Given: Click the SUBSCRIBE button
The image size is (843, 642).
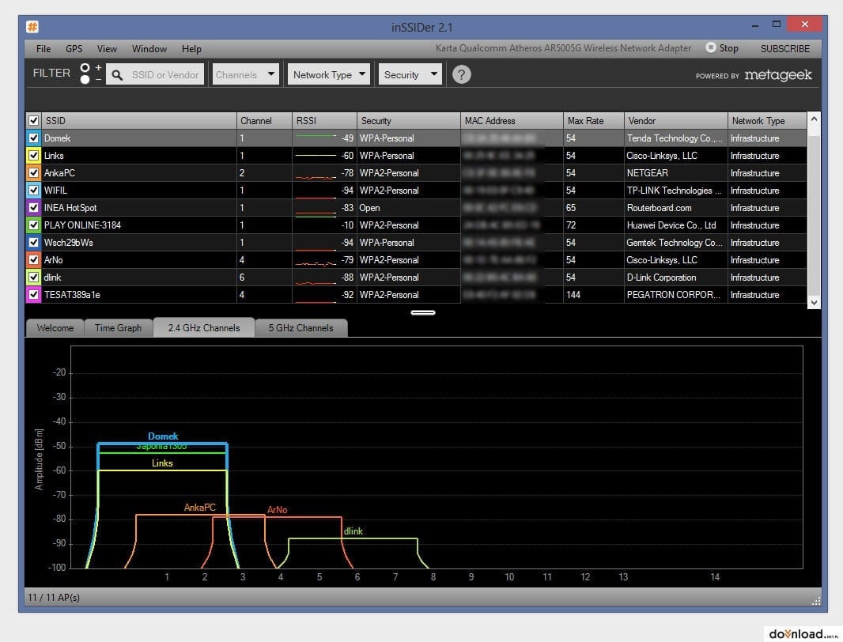Looking at the screenshot, I should tap(785, 48).
